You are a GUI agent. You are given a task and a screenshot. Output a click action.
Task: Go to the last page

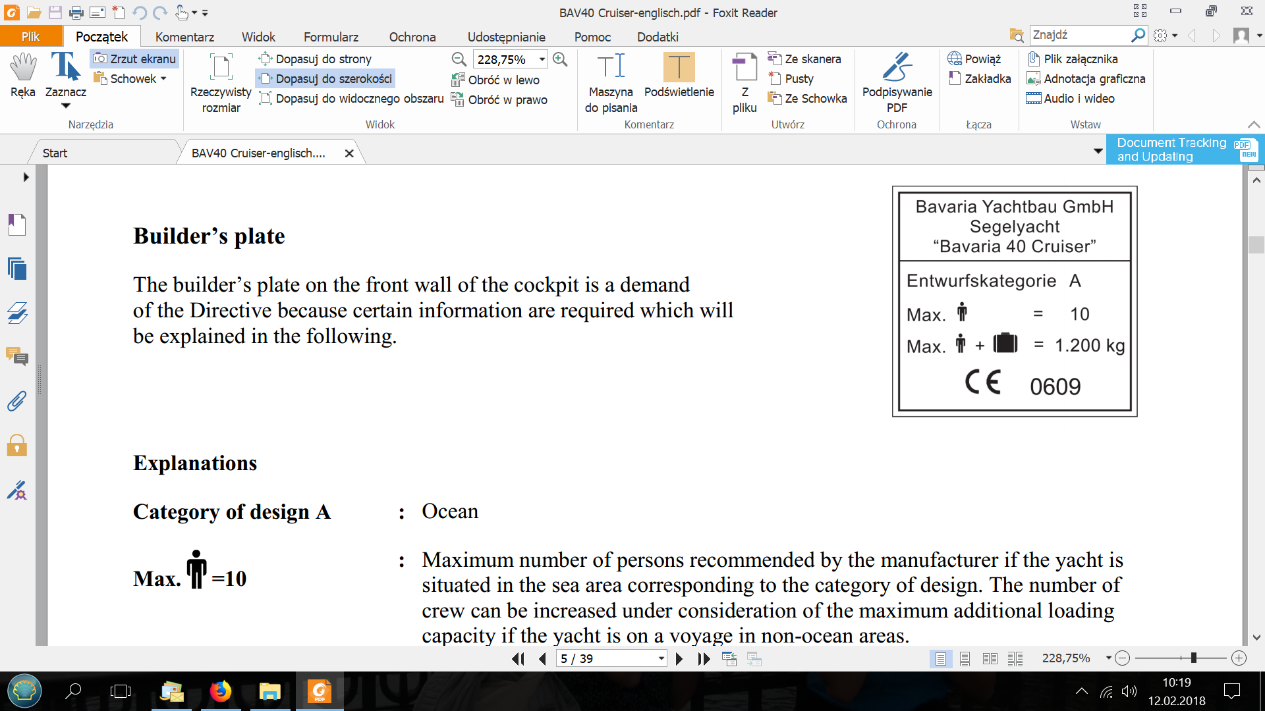pos(704,658)
